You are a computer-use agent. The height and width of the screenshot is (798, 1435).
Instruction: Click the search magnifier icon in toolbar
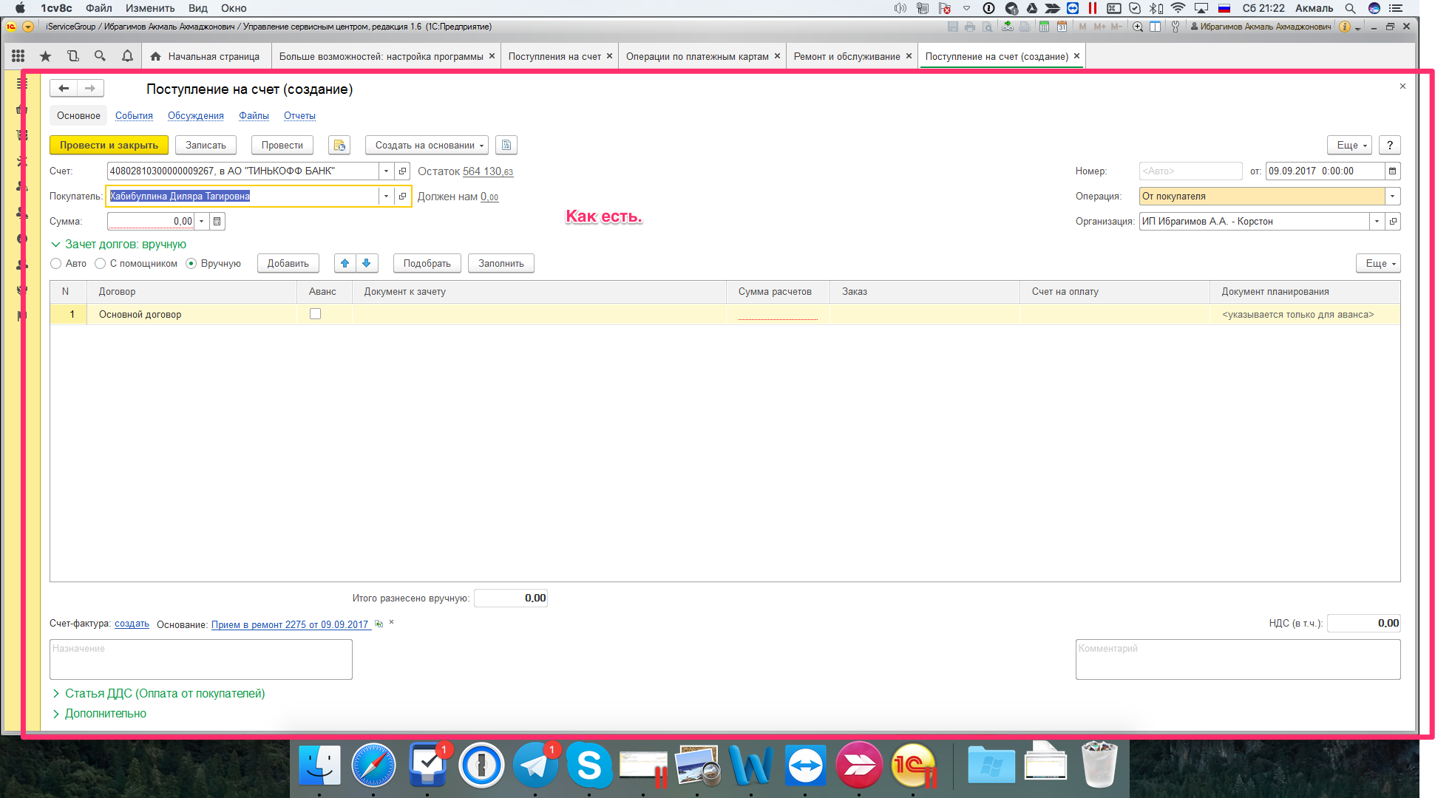(100, 56)
